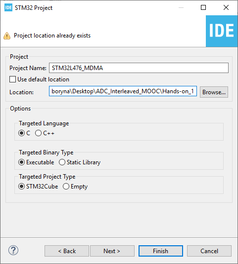Image resolution: width=238 pixels, height=264 pixels.
Task: Click the 'Project Name:' label
Action: click(x=28, y=68)
